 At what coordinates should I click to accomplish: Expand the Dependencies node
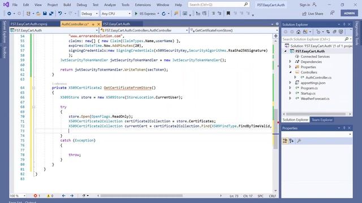coord(290,61)
